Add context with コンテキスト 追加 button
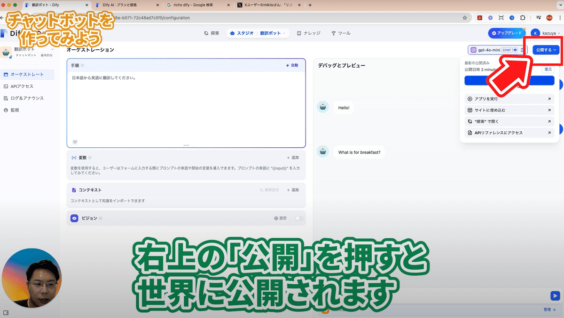The width and height of the screenshot is (564, 318). click(292, 190)
